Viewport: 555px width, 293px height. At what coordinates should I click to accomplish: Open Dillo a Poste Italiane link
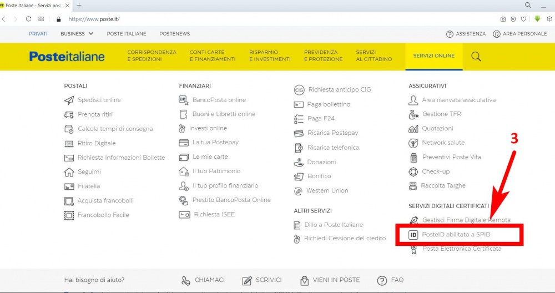[x=334, y=225]
